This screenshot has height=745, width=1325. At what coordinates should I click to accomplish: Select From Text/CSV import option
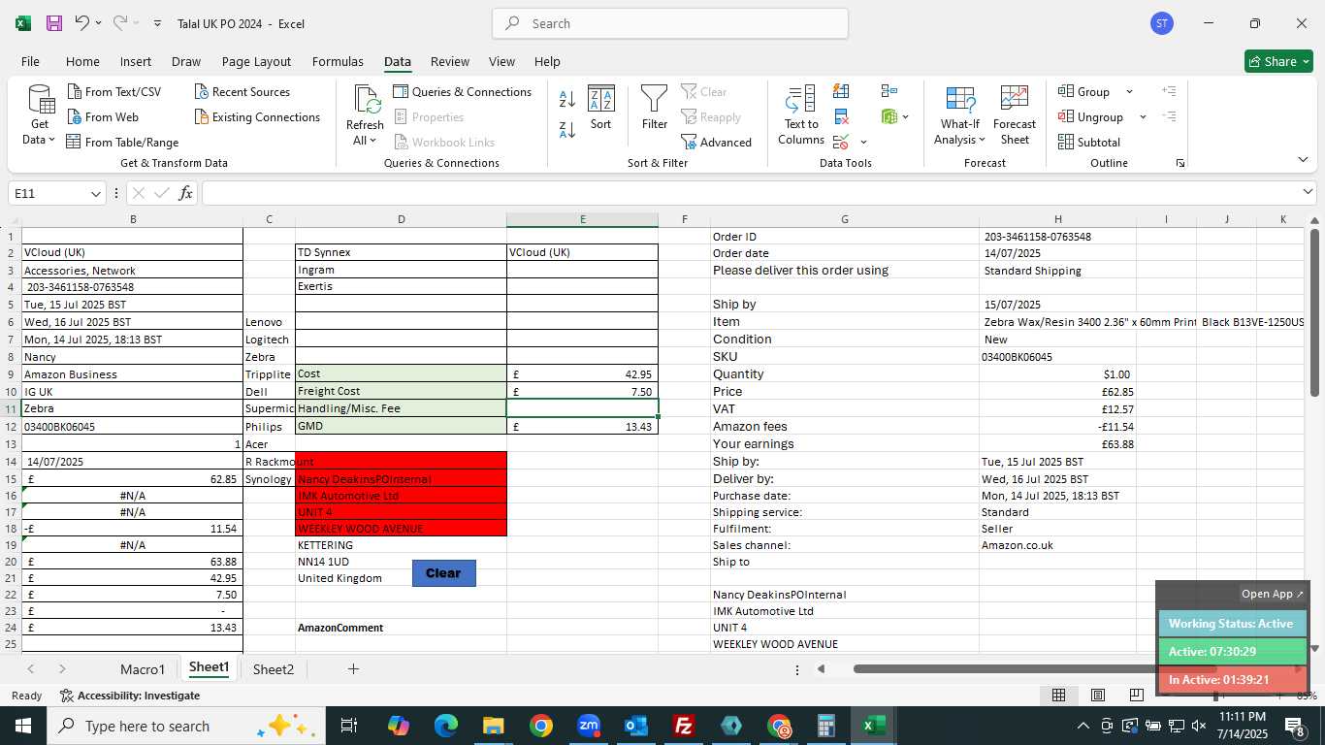[114, 92]
